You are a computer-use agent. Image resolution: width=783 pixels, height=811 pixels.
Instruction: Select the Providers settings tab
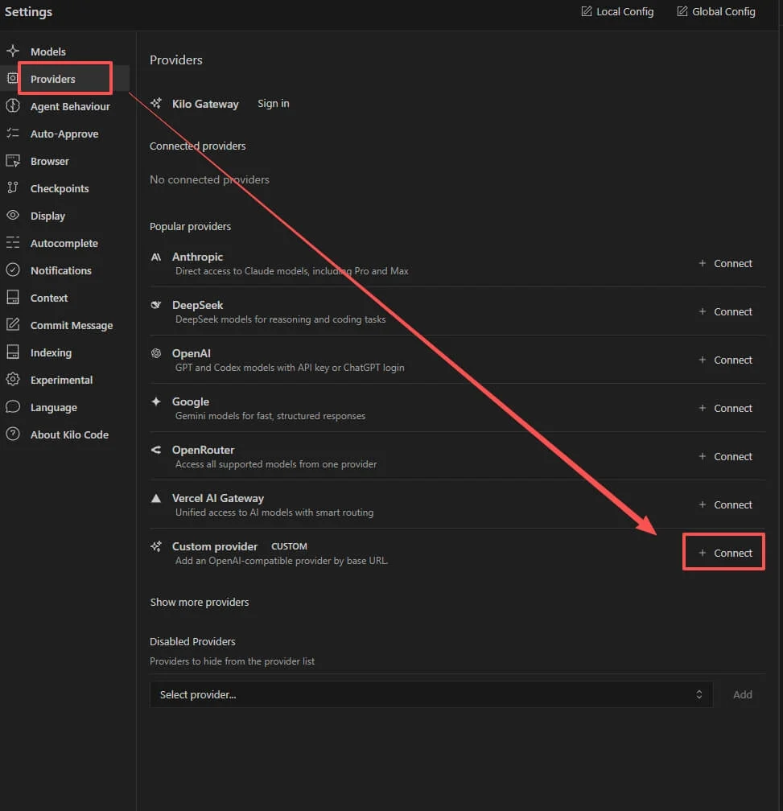53,79
